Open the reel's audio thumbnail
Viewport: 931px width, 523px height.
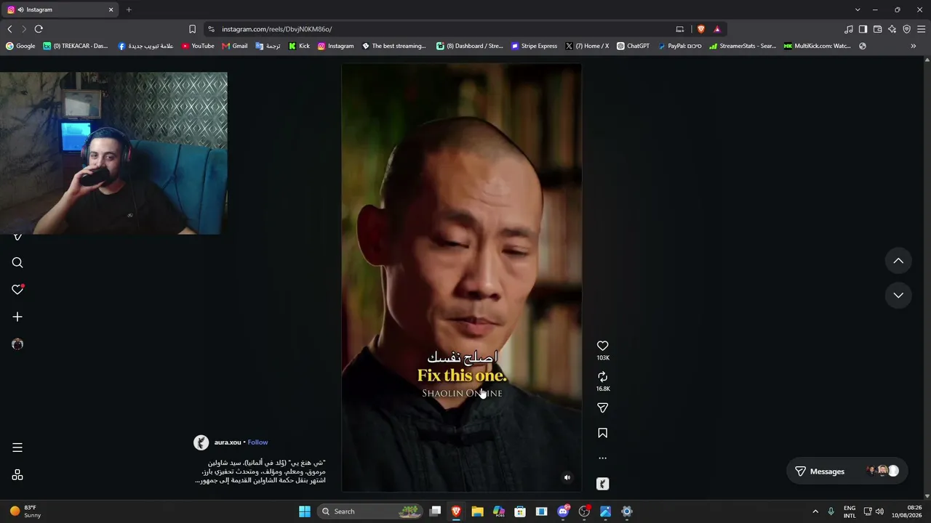tap(602, 484)
